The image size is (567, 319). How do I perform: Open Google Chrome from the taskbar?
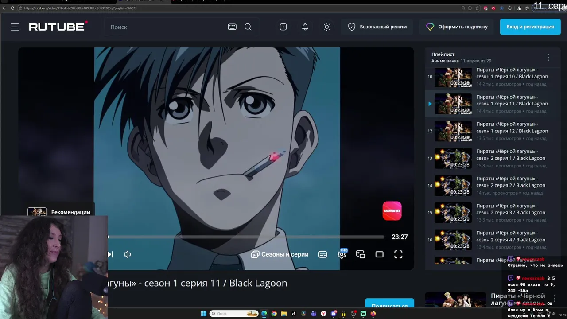274,314
